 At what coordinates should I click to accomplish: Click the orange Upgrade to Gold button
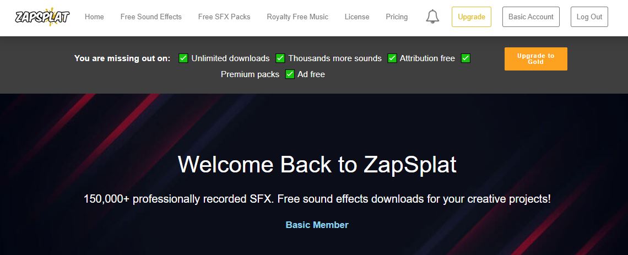pos(535,59)
